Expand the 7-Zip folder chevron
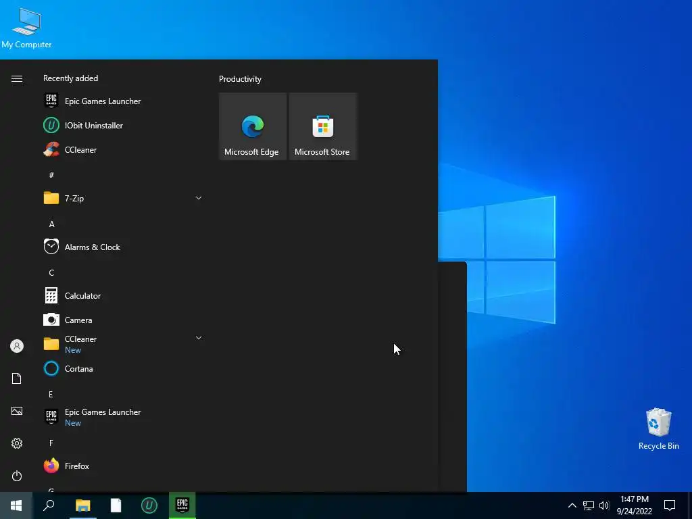692x519 pixels. (199, 198)
